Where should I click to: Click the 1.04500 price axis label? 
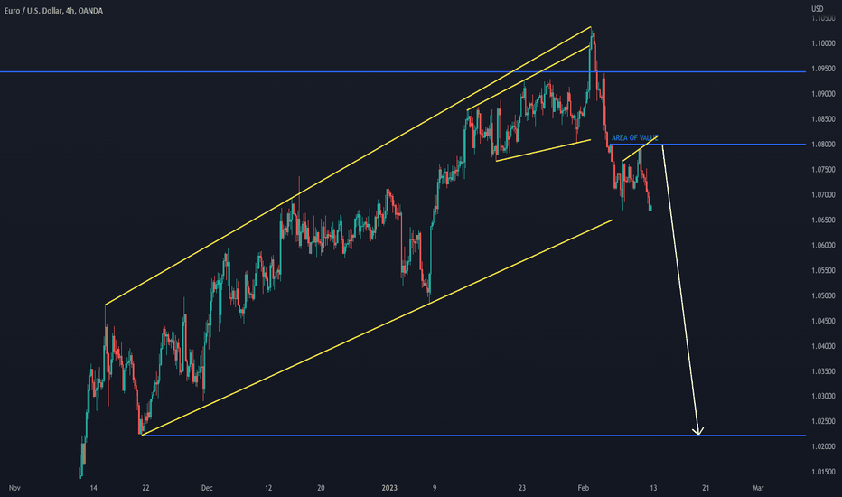[x=823, y=322]
